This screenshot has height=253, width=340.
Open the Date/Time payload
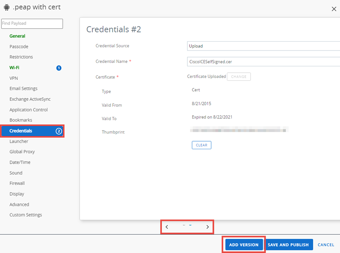(x=20, y=162)
